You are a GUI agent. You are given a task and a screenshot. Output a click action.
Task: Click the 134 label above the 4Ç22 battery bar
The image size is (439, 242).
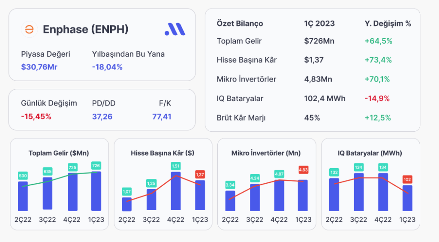click(383, 167)
